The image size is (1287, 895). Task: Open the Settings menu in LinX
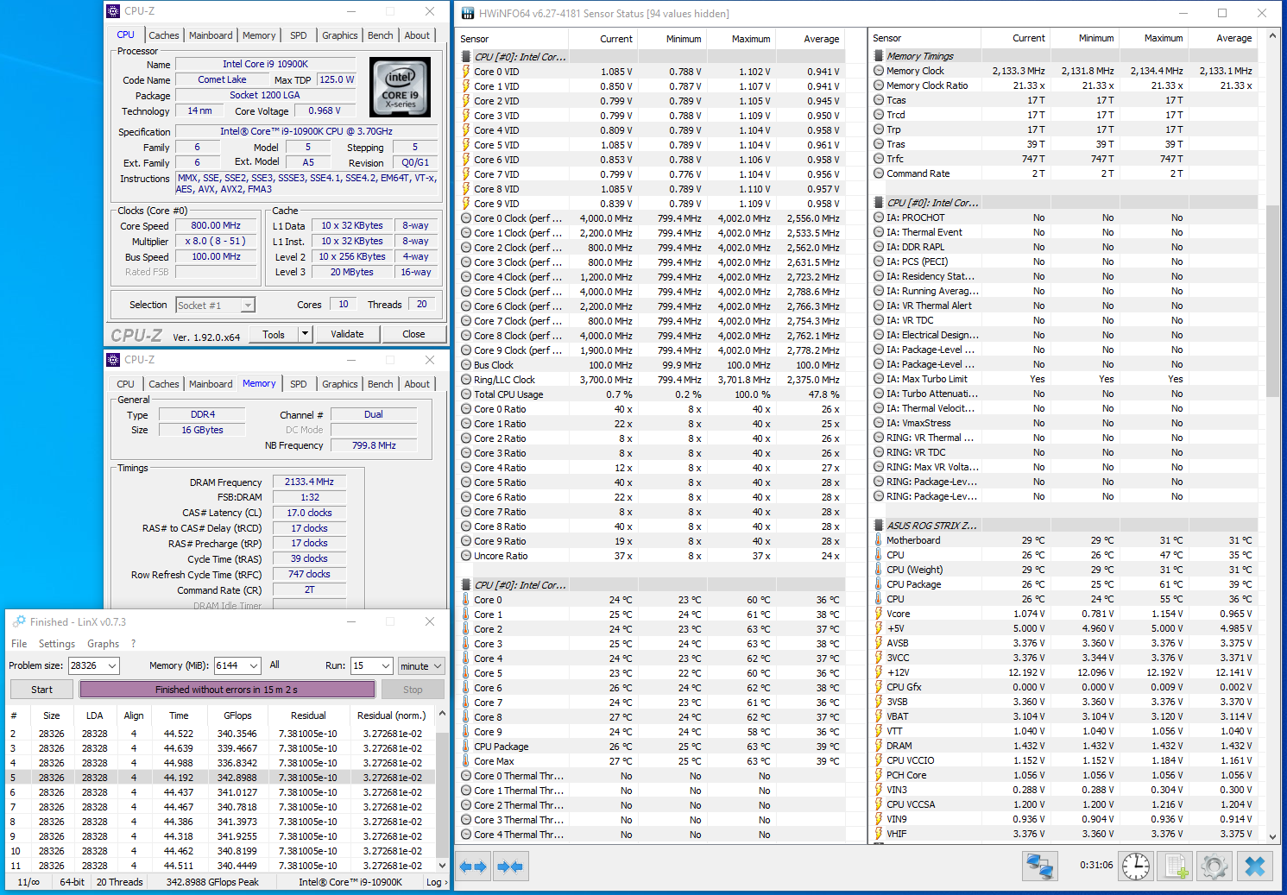click(57, 644)
